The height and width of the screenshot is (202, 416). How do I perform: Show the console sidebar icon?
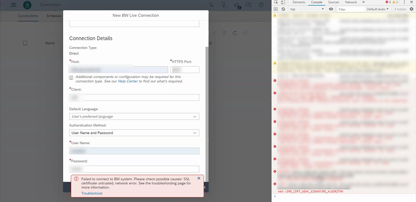click(276, 9)
